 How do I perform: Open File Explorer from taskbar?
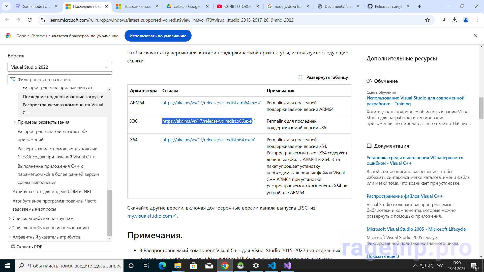(x=178, y=266)
